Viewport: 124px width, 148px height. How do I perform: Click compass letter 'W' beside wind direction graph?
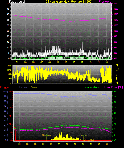click(117, 70)
